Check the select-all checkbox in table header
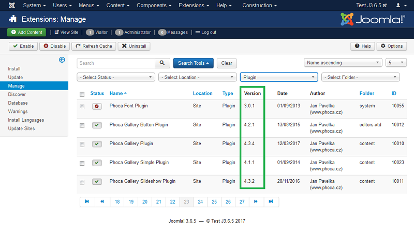414x245 pixels. point(82,94)
